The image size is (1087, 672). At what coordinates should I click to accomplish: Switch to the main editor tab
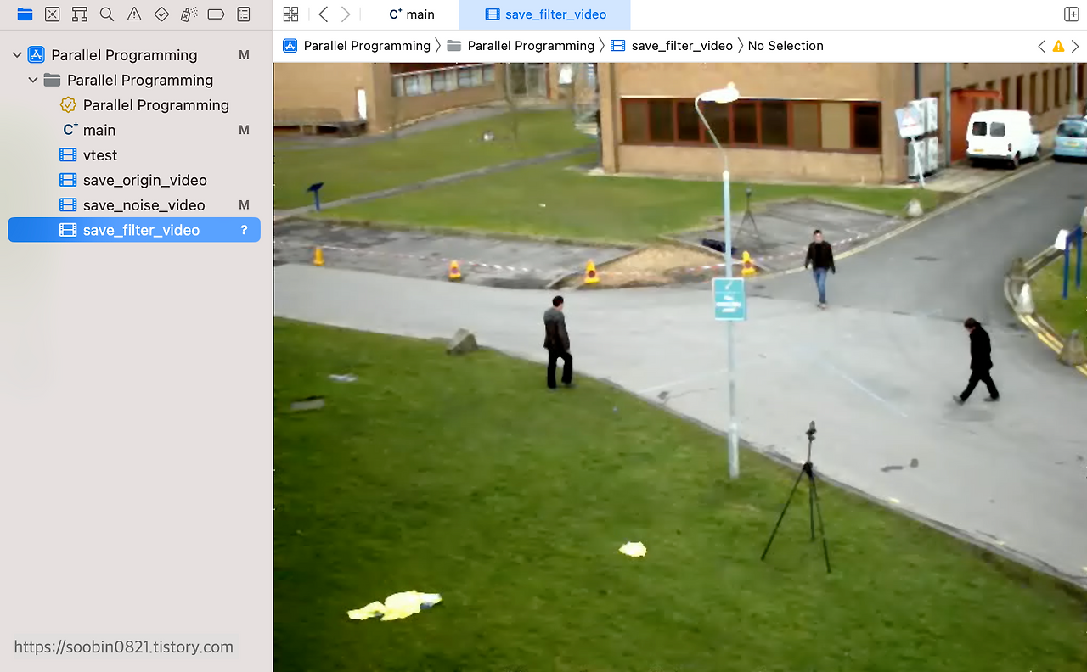click(411, 14)
